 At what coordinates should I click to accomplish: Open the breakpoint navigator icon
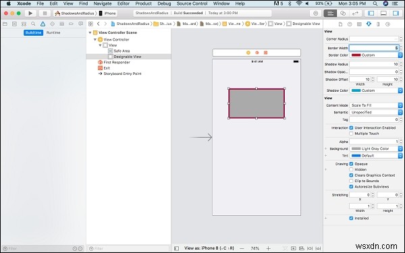(71, 24)
